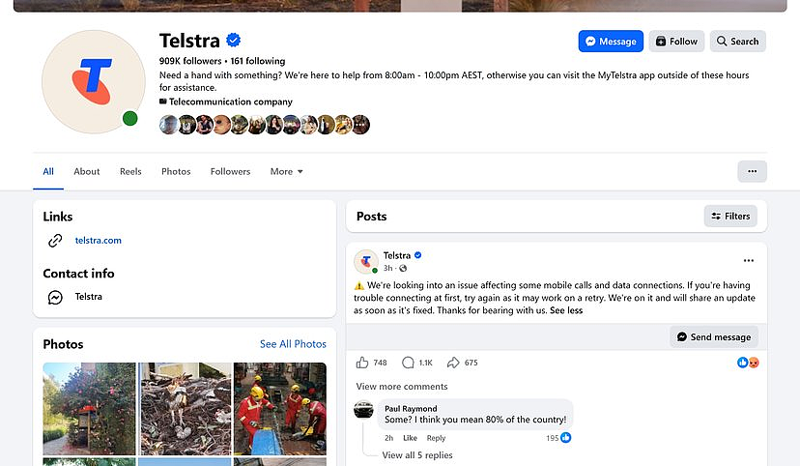Open the Followers tab
Screen dimensions: 800x466
tap(230, 171)
